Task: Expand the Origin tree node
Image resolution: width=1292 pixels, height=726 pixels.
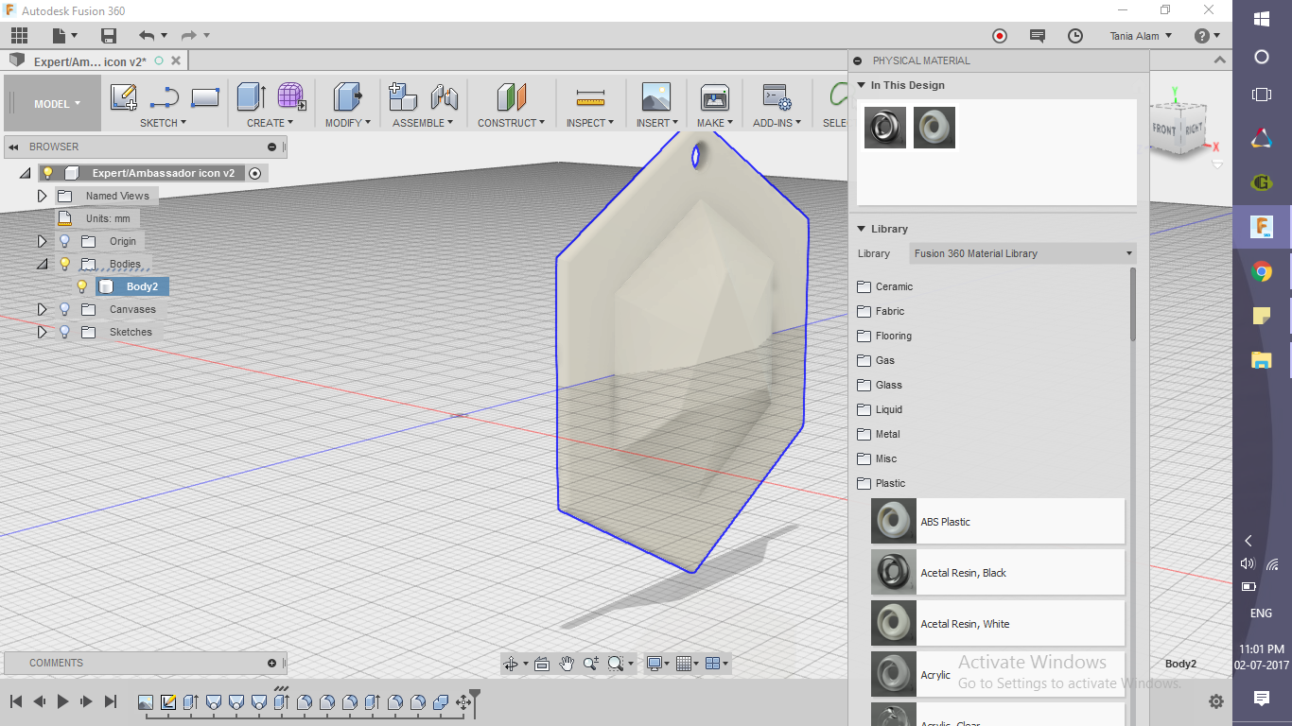Action: point(42,241)
